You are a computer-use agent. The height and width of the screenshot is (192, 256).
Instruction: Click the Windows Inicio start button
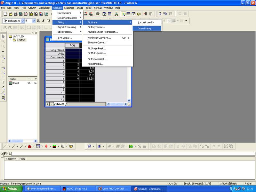coord(12,189)
